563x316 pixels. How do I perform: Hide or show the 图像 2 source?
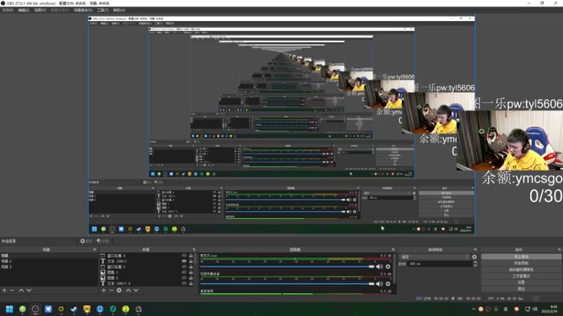[184, 277]
